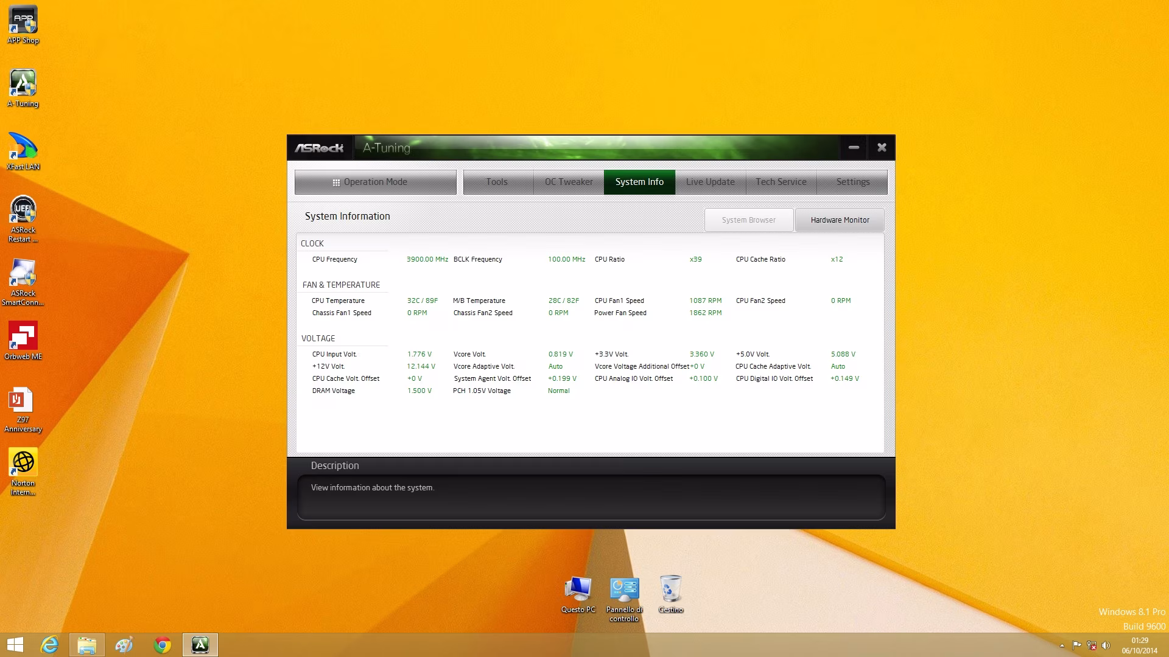Click the CPU Fan1 Speed value 1087 RPM
Screen dimensions: 1169x657
tap(705, 301)
